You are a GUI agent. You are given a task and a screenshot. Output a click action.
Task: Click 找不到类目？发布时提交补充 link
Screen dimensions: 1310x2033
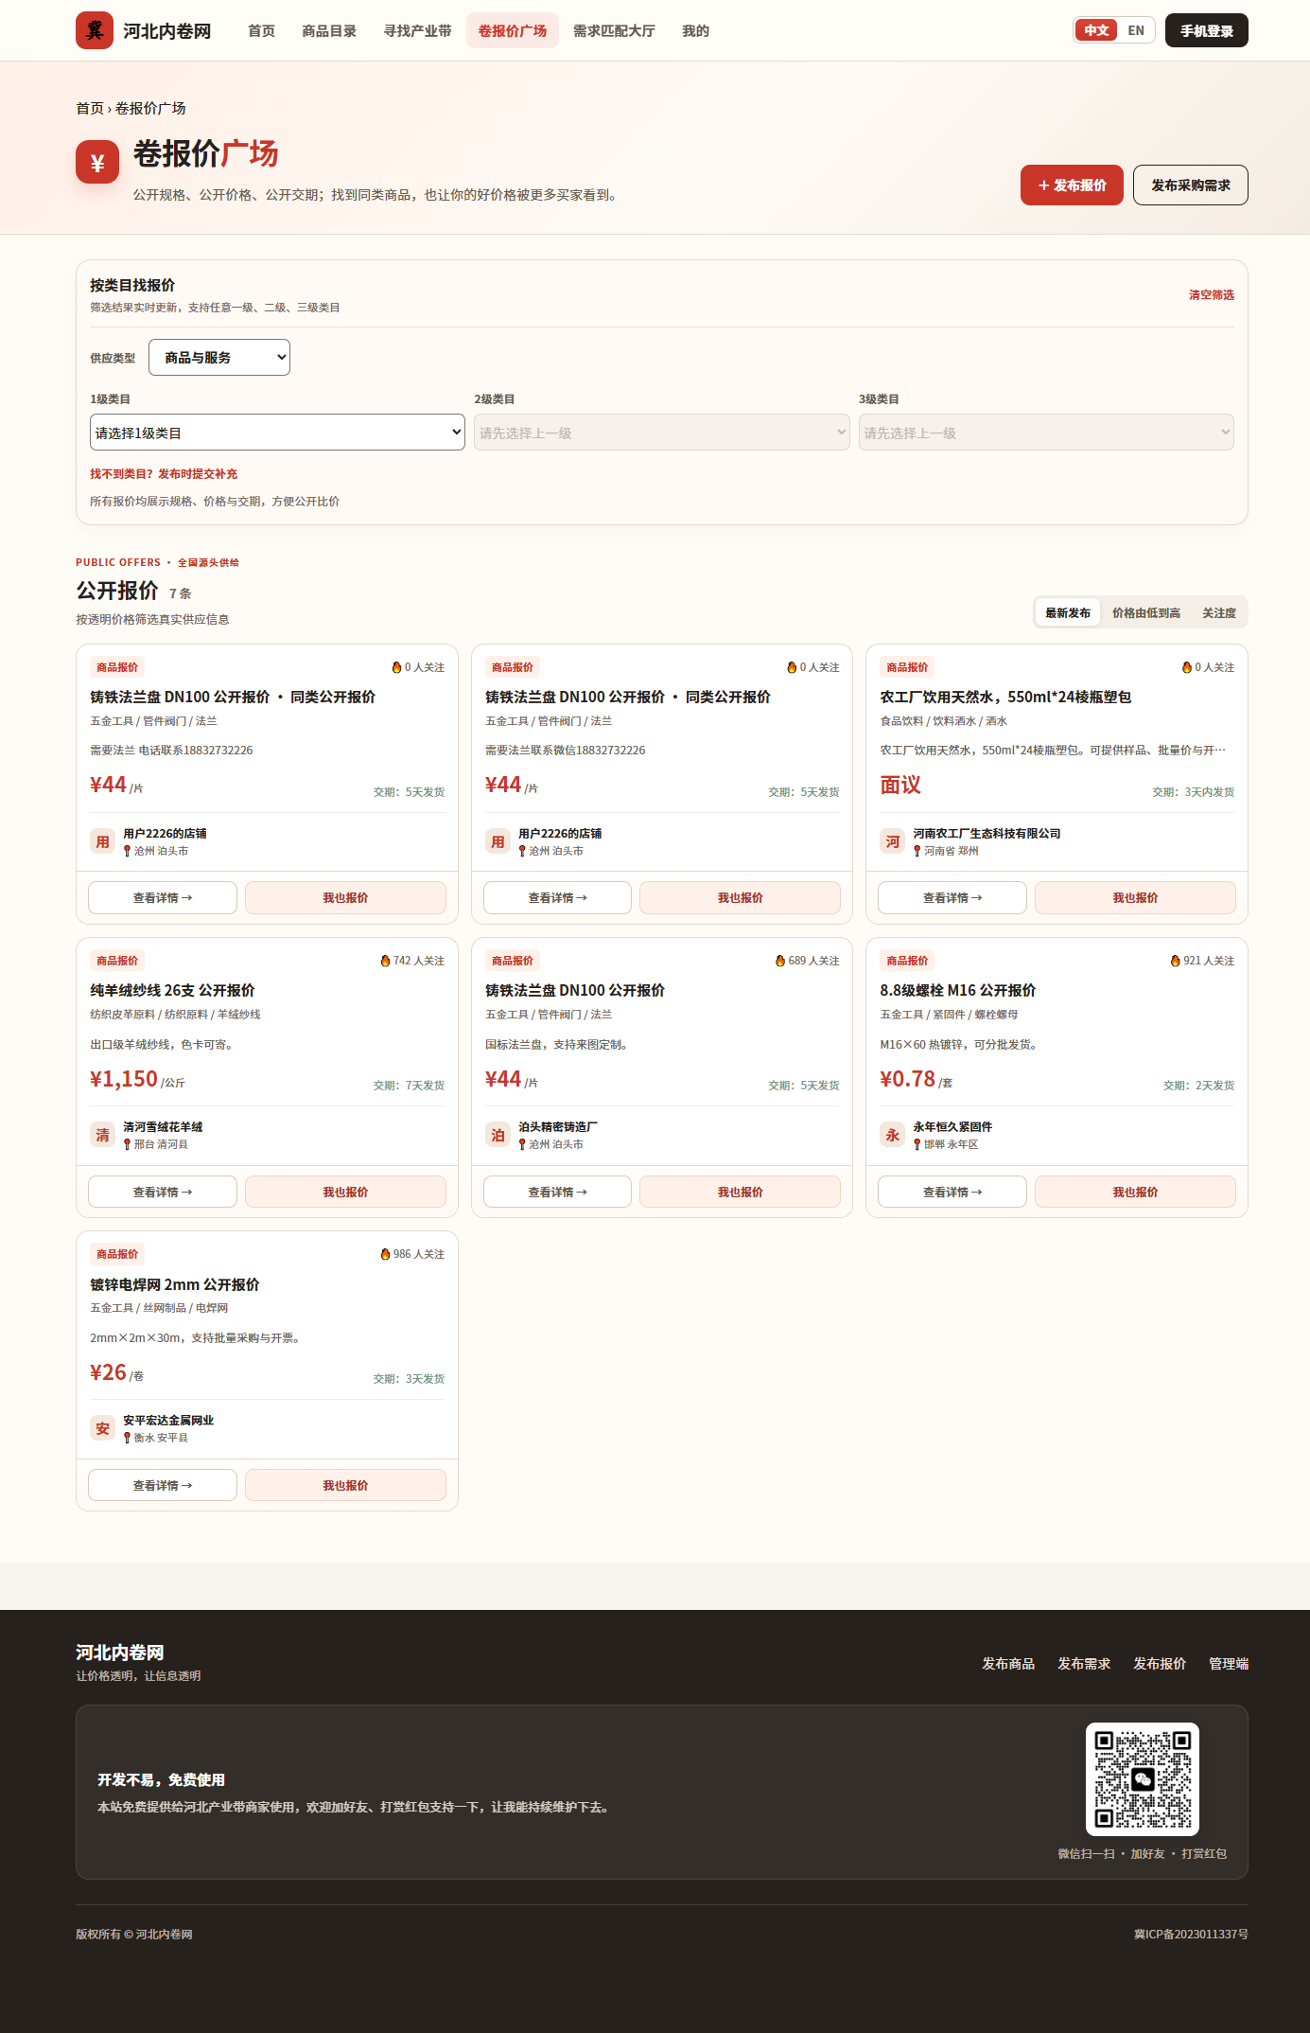coord(164,473)
